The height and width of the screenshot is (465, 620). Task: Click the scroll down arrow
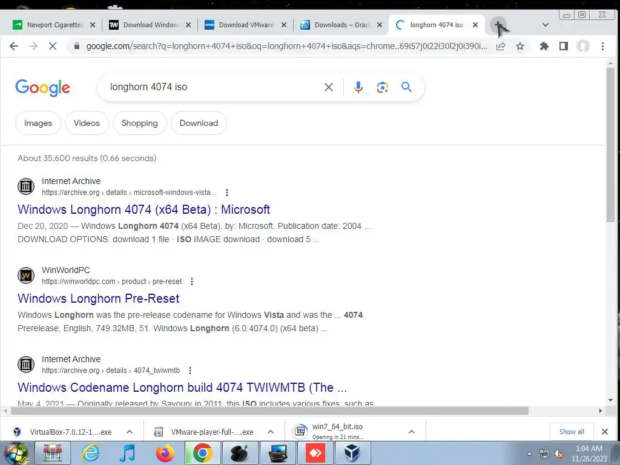610,400
